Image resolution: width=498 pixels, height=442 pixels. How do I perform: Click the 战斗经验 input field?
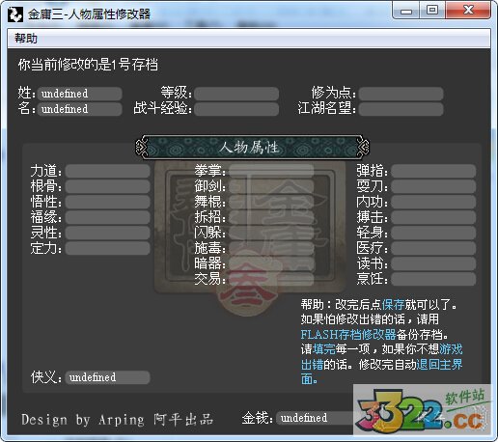pos(236,109)
